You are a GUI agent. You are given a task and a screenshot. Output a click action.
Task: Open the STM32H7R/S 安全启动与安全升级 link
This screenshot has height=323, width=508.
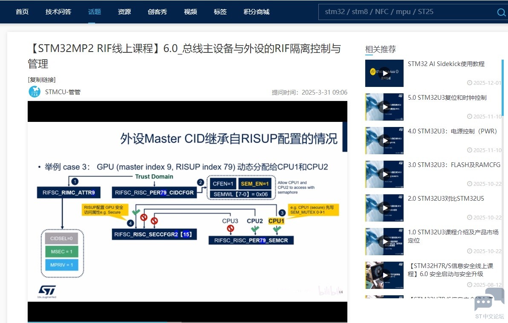(x=450, y=270)
